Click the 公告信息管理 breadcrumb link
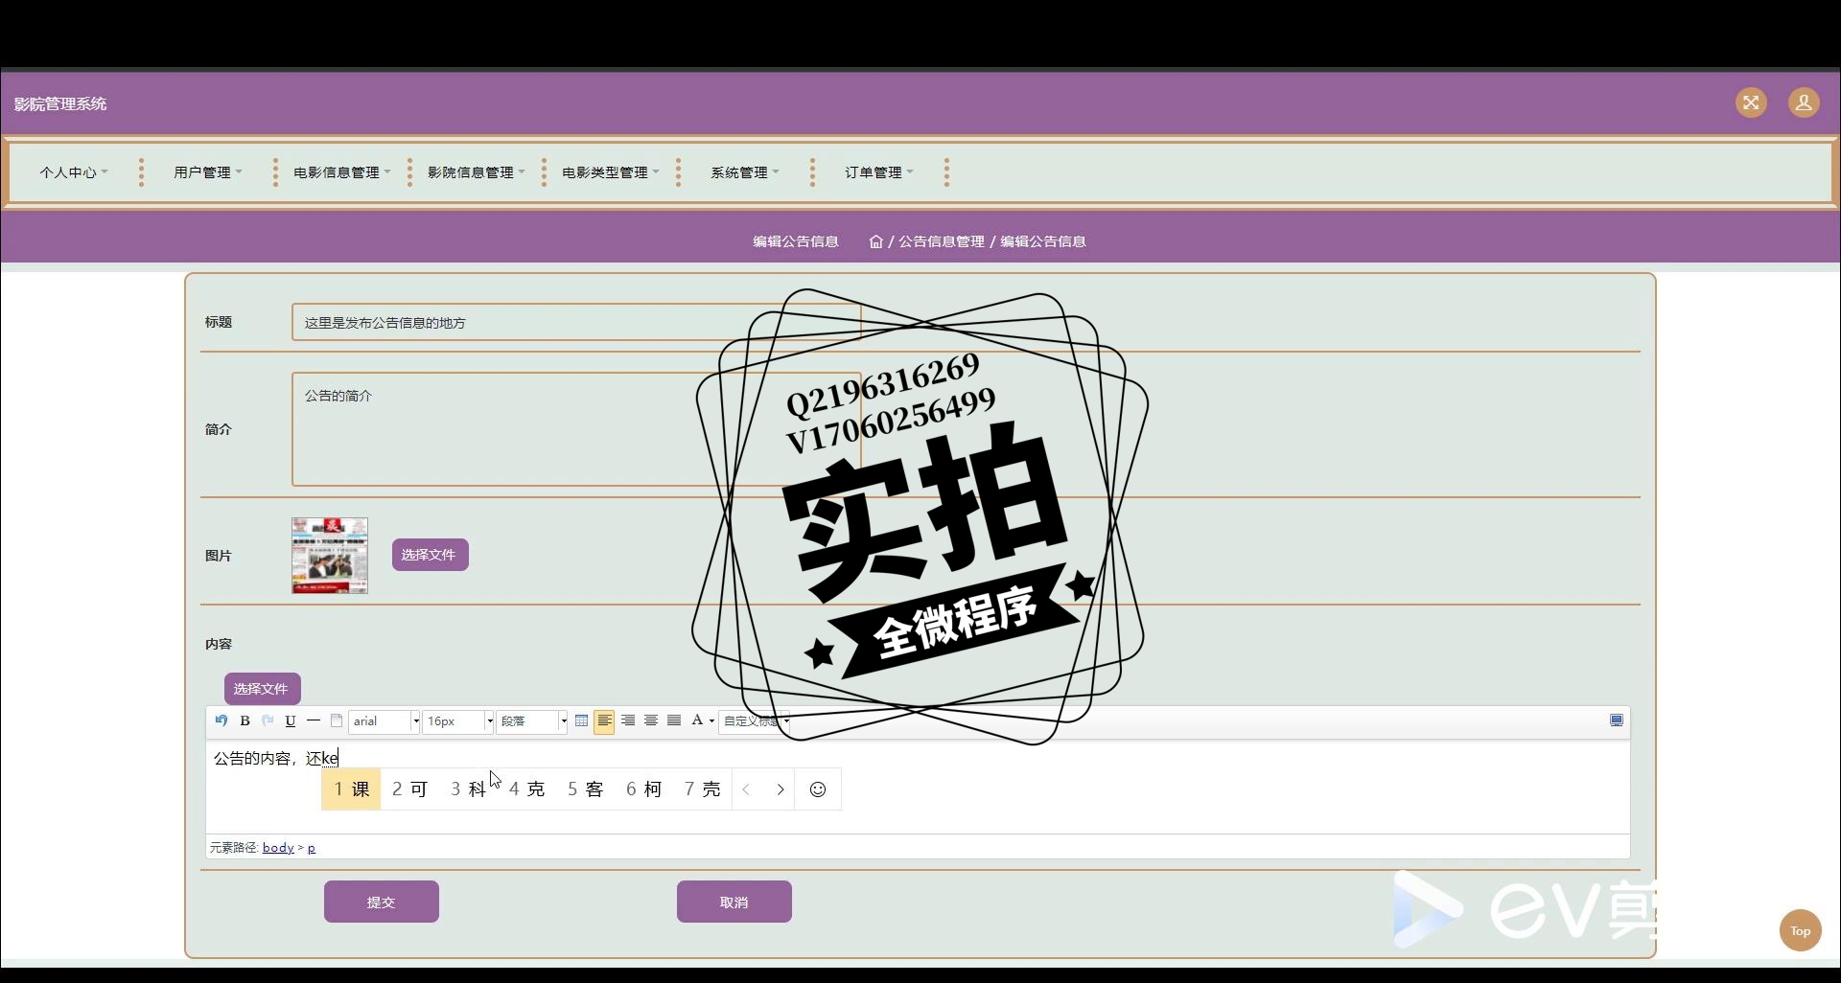 tap(942, 241)
